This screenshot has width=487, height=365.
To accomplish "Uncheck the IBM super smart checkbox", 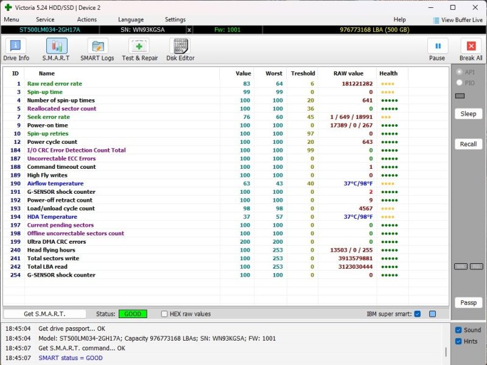I will coord(417,314).
